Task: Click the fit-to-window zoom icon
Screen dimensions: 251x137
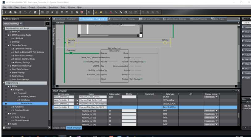Action: click(x=143, y=12)
